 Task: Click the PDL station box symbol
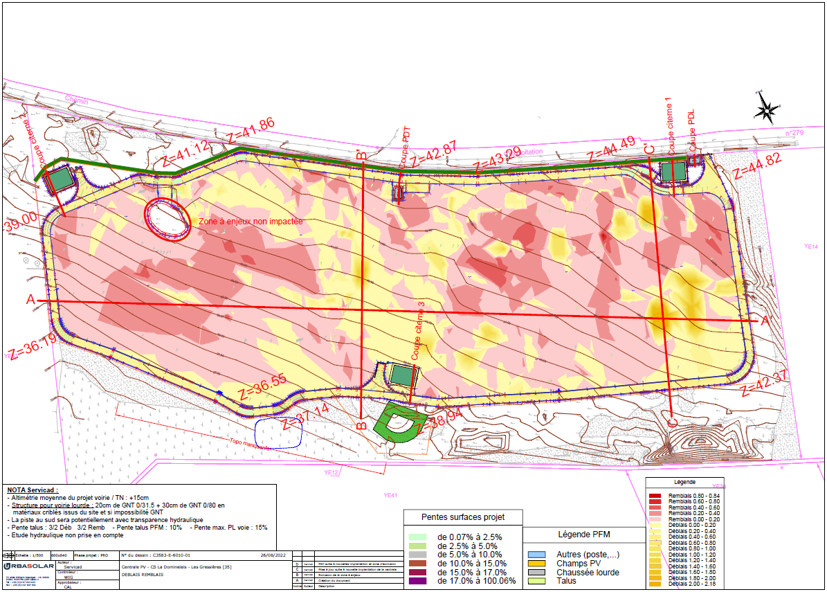694,159
